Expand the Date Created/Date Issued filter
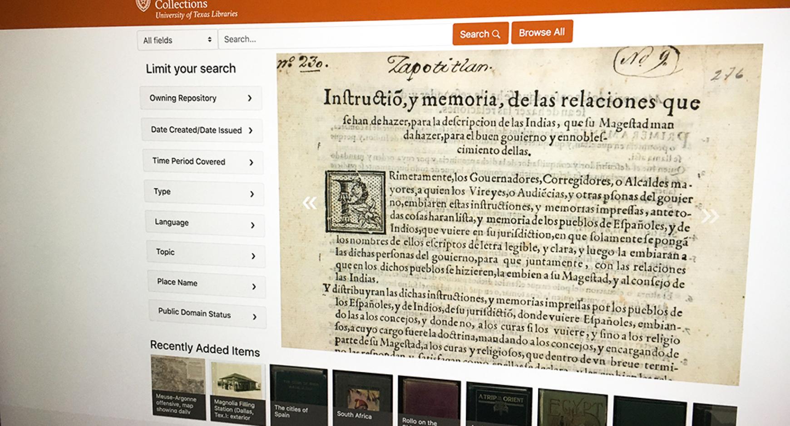 [202, 130]
